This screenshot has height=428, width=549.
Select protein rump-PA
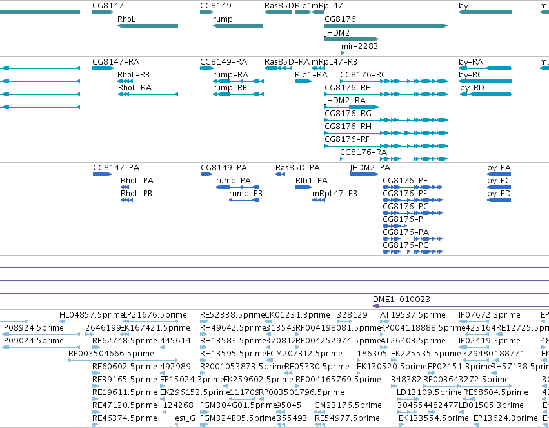pyautogui.click(x=234, y=181)
